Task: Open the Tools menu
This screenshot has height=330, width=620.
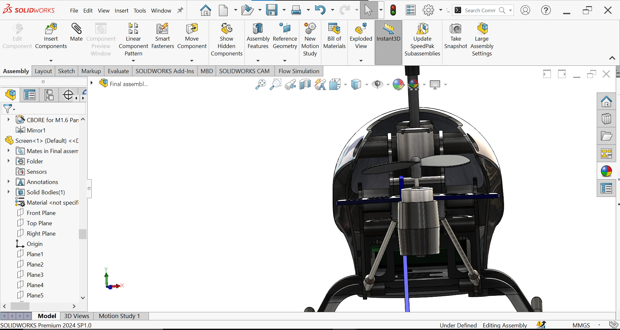Action: tap(139, 11)
